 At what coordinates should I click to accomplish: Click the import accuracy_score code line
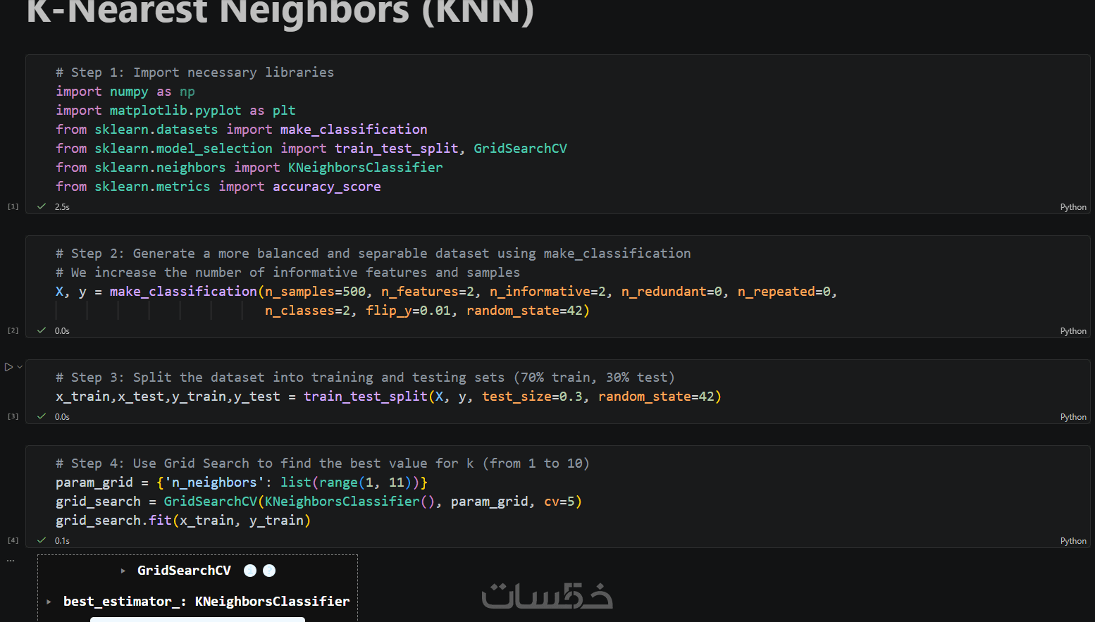[x=218, y=187]
